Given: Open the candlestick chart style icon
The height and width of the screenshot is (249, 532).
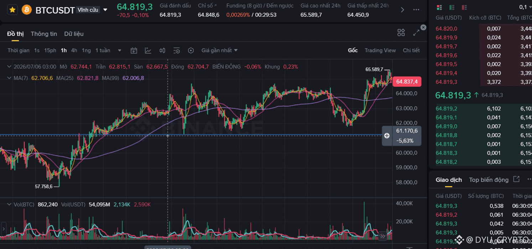Looking at the screenshot, I should pyautogui.click(x=162, y=50).
